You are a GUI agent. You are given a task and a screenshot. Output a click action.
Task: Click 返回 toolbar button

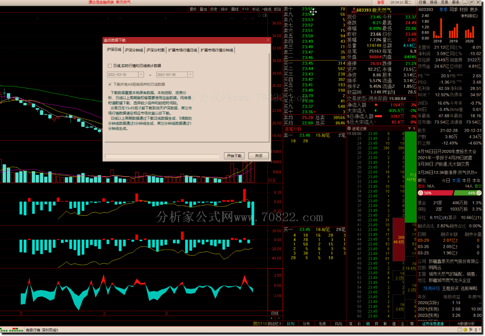click(x=277, y=9)
